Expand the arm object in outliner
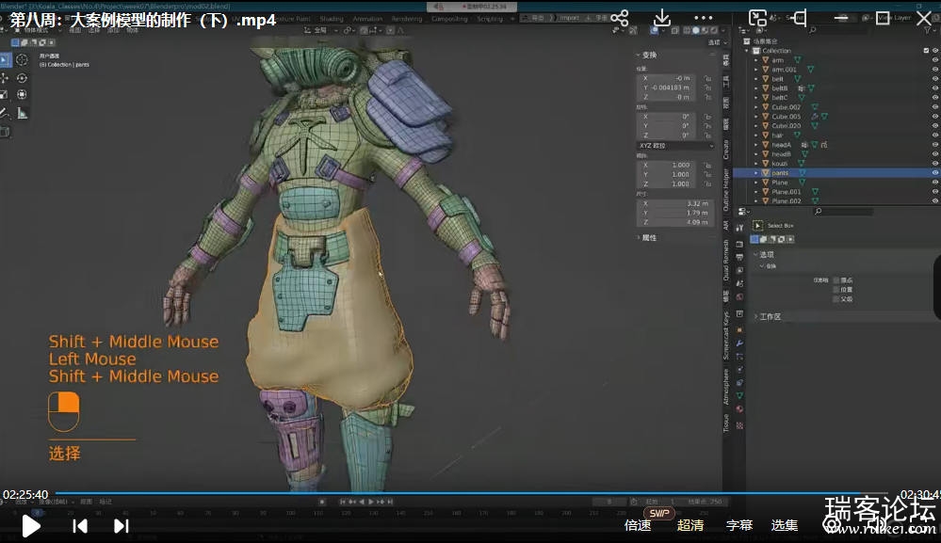The width and height of the screenshot is (941, 543). pos(756,60)
